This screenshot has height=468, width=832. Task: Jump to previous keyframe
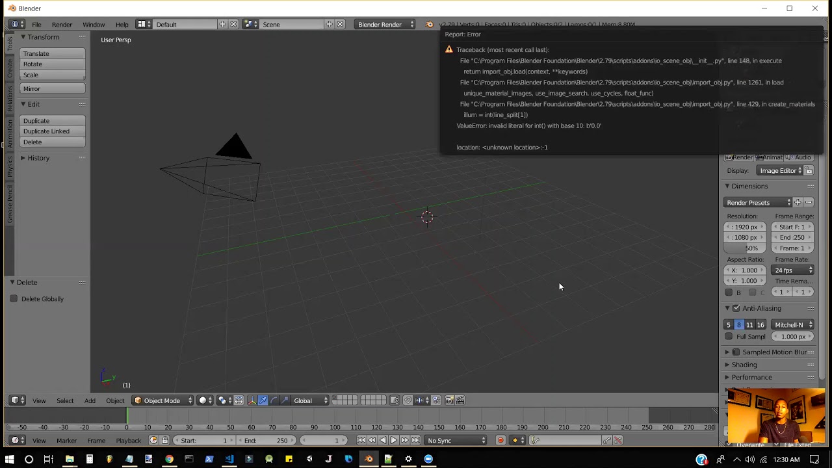(x=372, y=441)
